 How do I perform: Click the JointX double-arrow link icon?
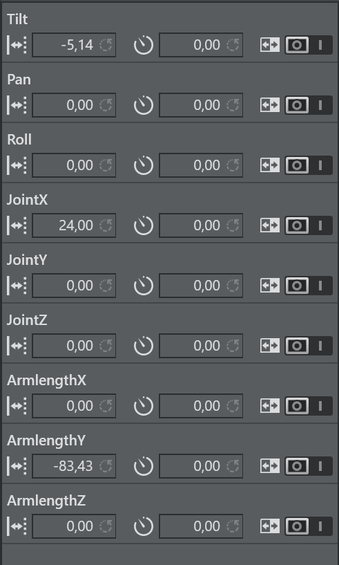pyautogui.click(x=270, y=225)
